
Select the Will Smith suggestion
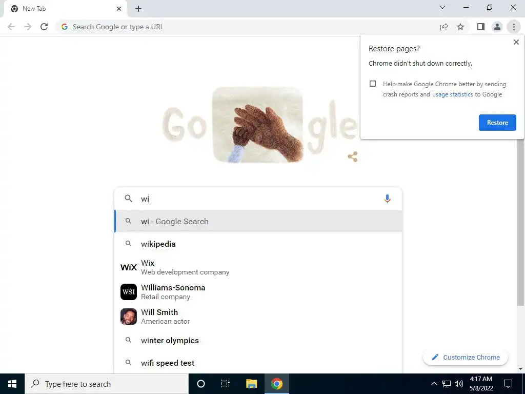pos(258,317)
